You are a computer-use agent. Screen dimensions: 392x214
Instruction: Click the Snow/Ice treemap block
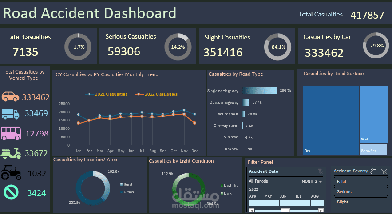click(373, 149)
